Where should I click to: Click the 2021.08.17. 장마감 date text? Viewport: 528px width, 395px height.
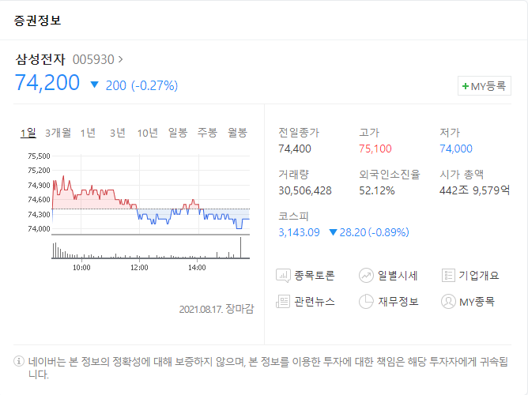(x=217, y=309)
